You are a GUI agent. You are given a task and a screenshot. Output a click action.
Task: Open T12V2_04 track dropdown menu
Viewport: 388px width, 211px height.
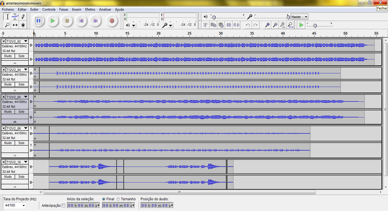point(26,70)
